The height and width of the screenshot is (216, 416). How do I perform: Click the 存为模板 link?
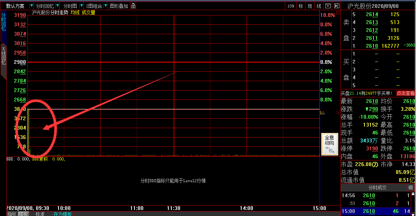62,214
